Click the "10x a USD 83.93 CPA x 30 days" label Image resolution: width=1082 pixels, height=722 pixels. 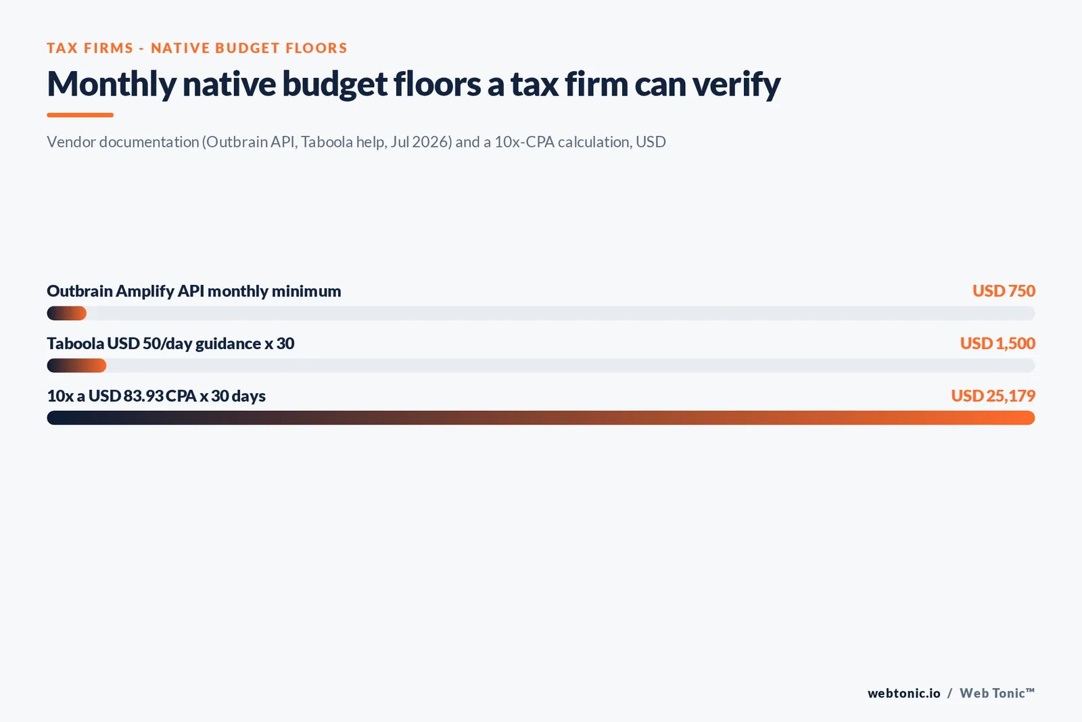tap(156, 396)
